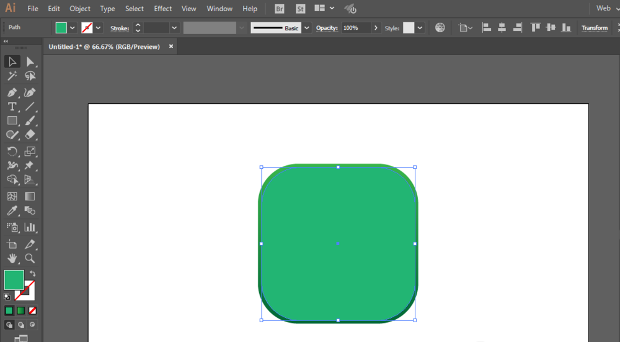Swap fill and stroke colors

pyautogui.click(x=33, y=273)
